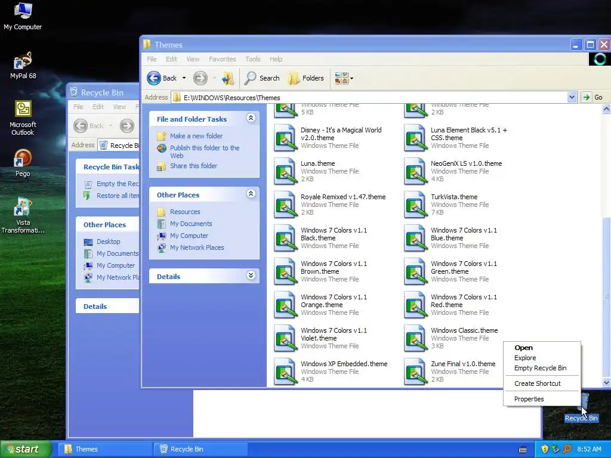
Task: Open Resources under Other Places
Action: [x=185, y=212]
